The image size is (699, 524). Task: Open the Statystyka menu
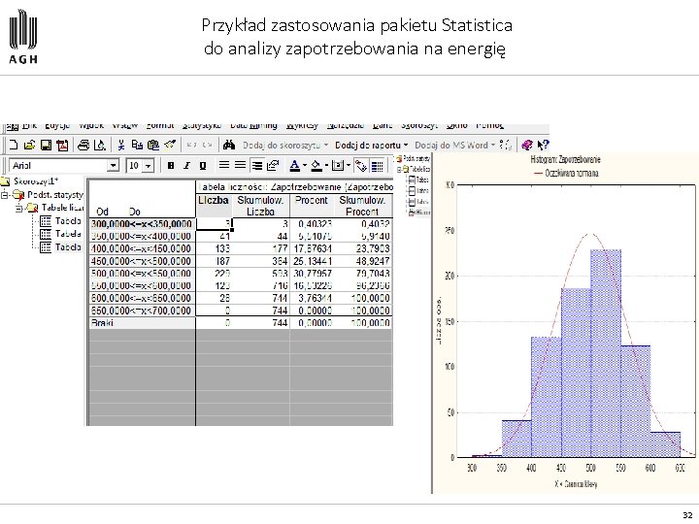202,126
